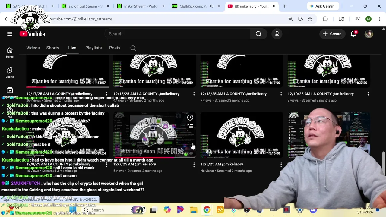Open more actions for the 12/10/25 video
The height and width of the screenshot is (217, 386).
[368, 94]
